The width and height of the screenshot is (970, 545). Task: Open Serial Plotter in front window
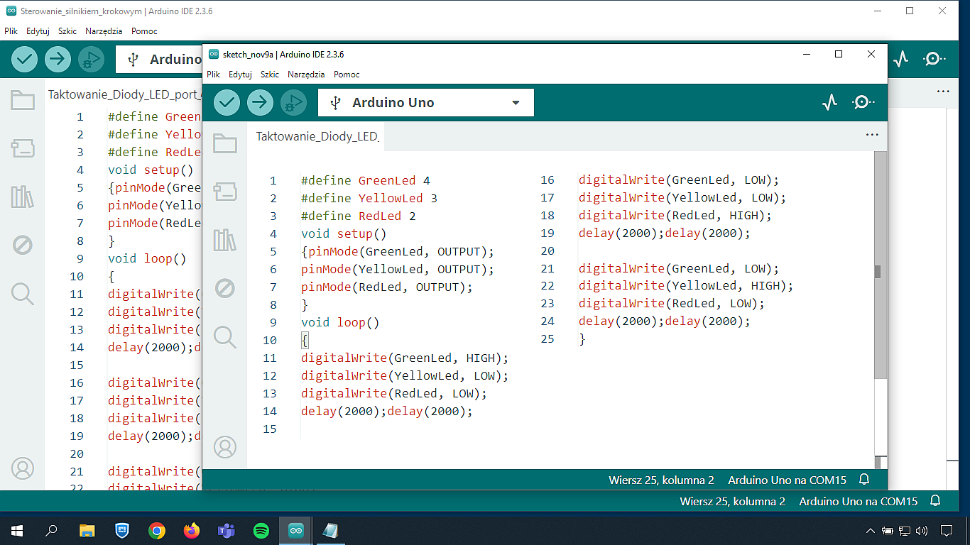pos(829,103)
